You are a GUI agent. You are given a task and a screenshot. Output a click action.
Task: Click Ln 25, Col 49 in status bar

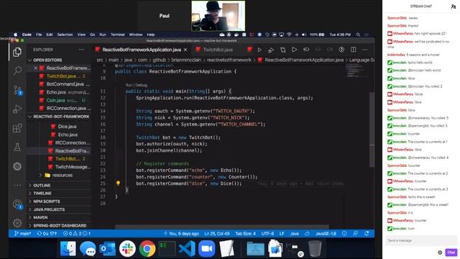tap(217, 234)
